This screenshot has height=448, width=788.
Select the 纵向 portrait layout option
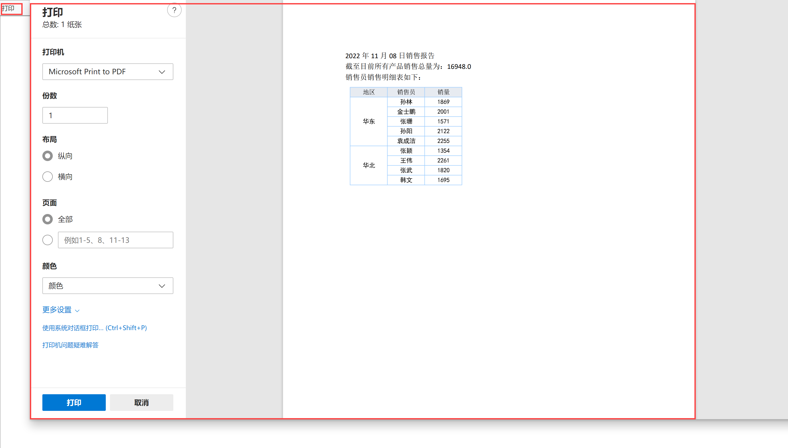point(48,156)
